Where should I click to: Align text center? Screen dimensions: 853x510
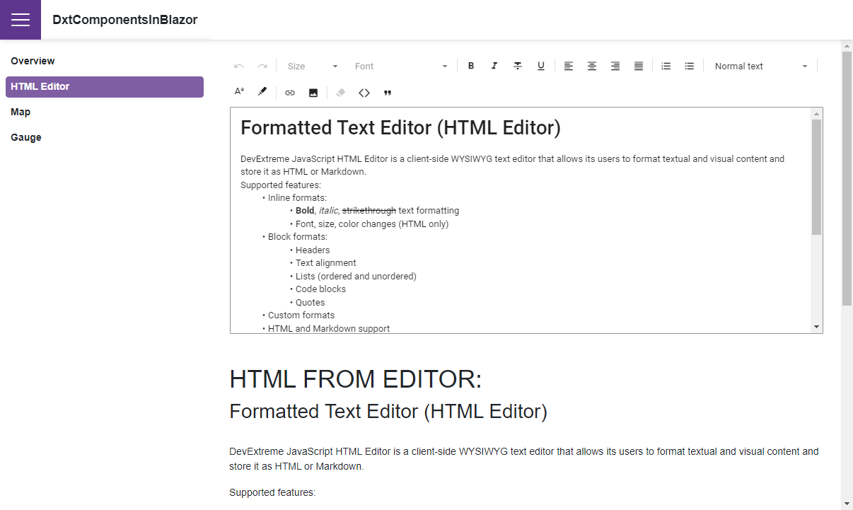coord(592,66)
